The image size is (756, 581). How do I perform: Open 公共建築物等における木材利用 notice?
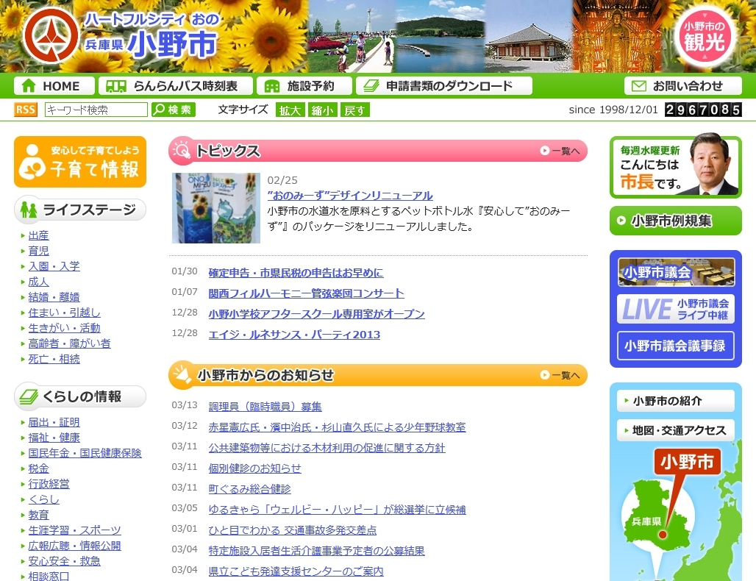327,448
